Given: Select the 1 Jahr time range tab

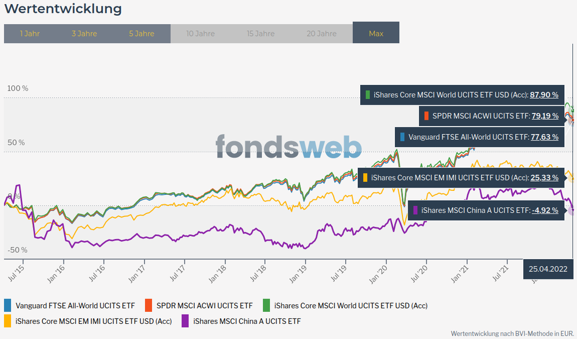Looking at the screenshot, I should (x=29, y=34).
